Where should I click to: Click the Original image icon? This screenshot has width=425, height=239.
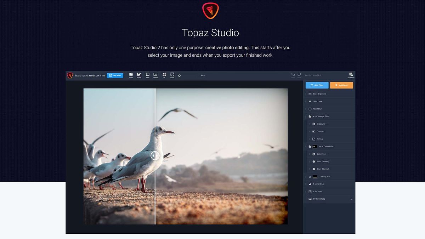(x=155, y=74)
